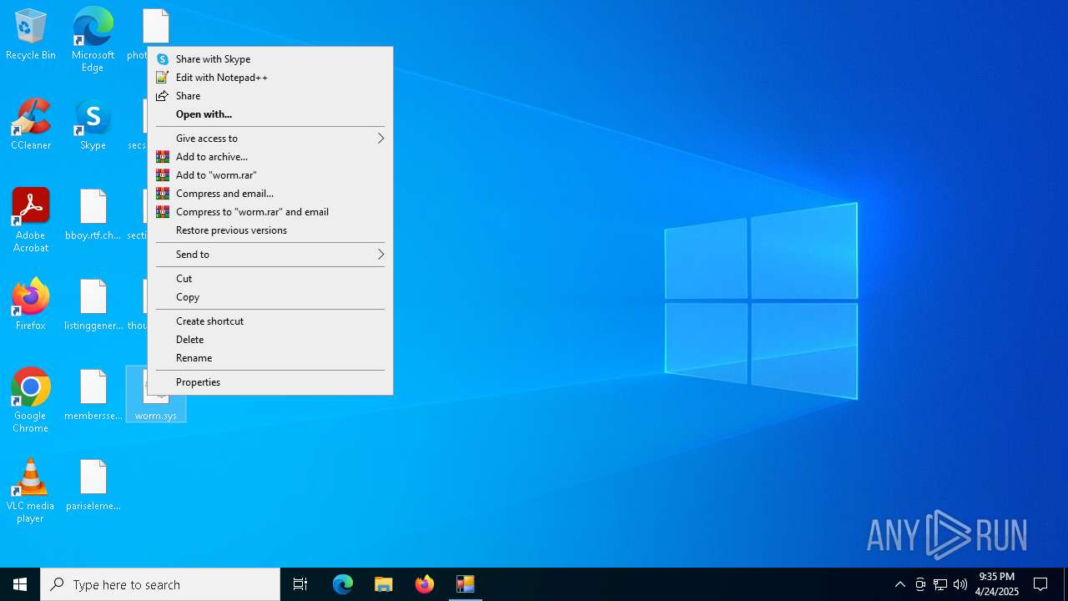Expand the Send to submenu
The height and width of the screenshot is (601, 1068).
(270, 255)
